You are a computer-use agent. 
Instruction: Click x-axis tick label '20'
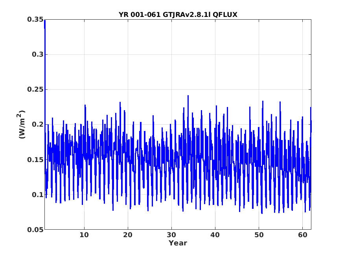(128, 235)
